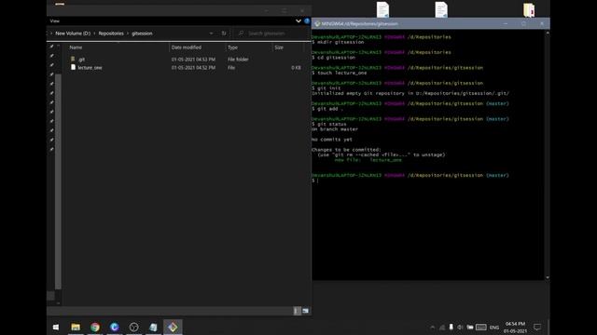Open the Windows Start menu

click(56, 327)
